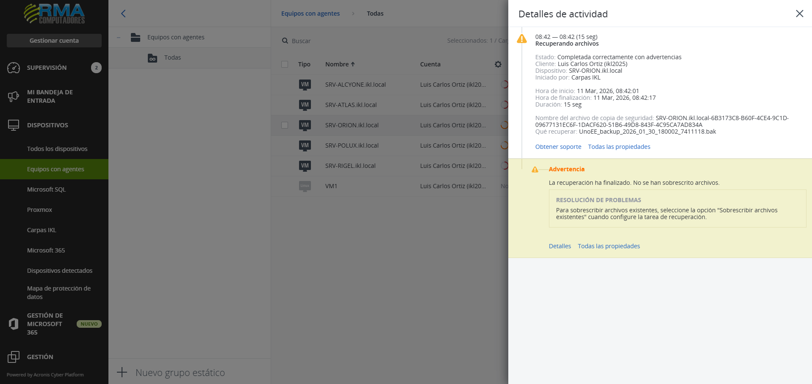The image size is (812, 384).
Task: Click the VM icon for SRV-ALCYONE.ikl.local
Action: (x=305, y=85)
